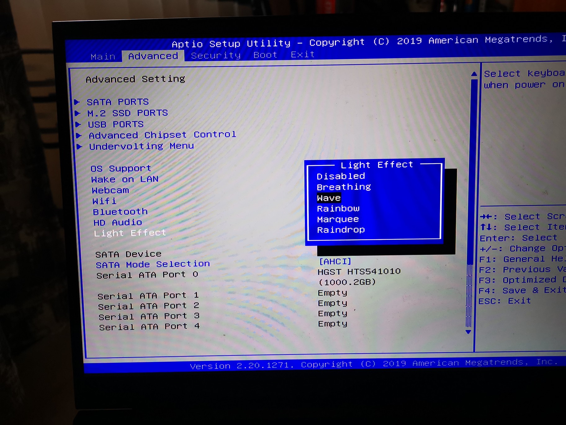Click Serial ATA Port 3 row
Viewport: 566px width, 425px height.
tap(149, 316)
